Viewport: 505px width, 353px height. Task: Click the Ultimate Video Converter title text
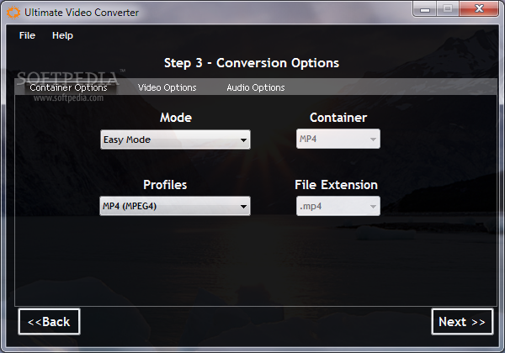point(82,13)
